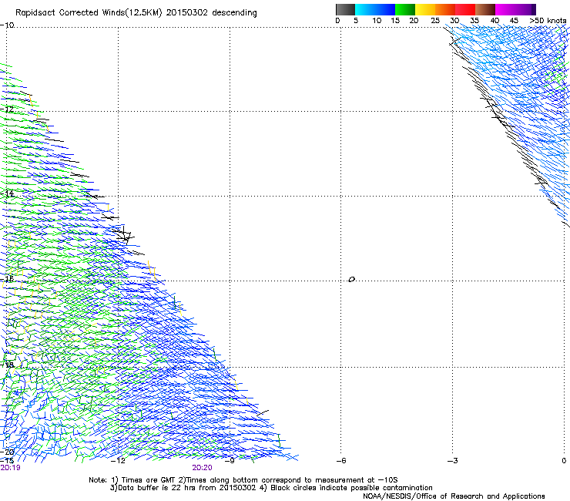Viewport: 570px width, 501px height.
Task: Click the '-20' latitude label on left axis
Action: (x=7, y=452)
